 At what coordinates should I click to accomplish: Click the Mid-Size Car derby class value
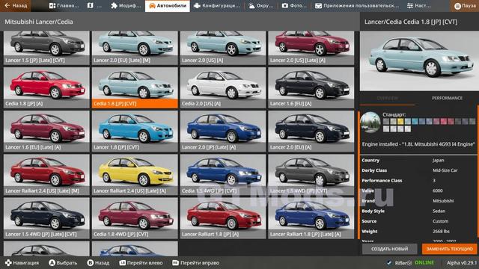[x=445, y=170]
